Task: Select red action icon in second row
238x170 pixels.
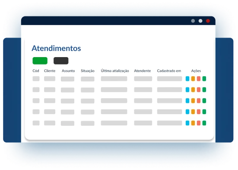Action: tap(199, 90)
